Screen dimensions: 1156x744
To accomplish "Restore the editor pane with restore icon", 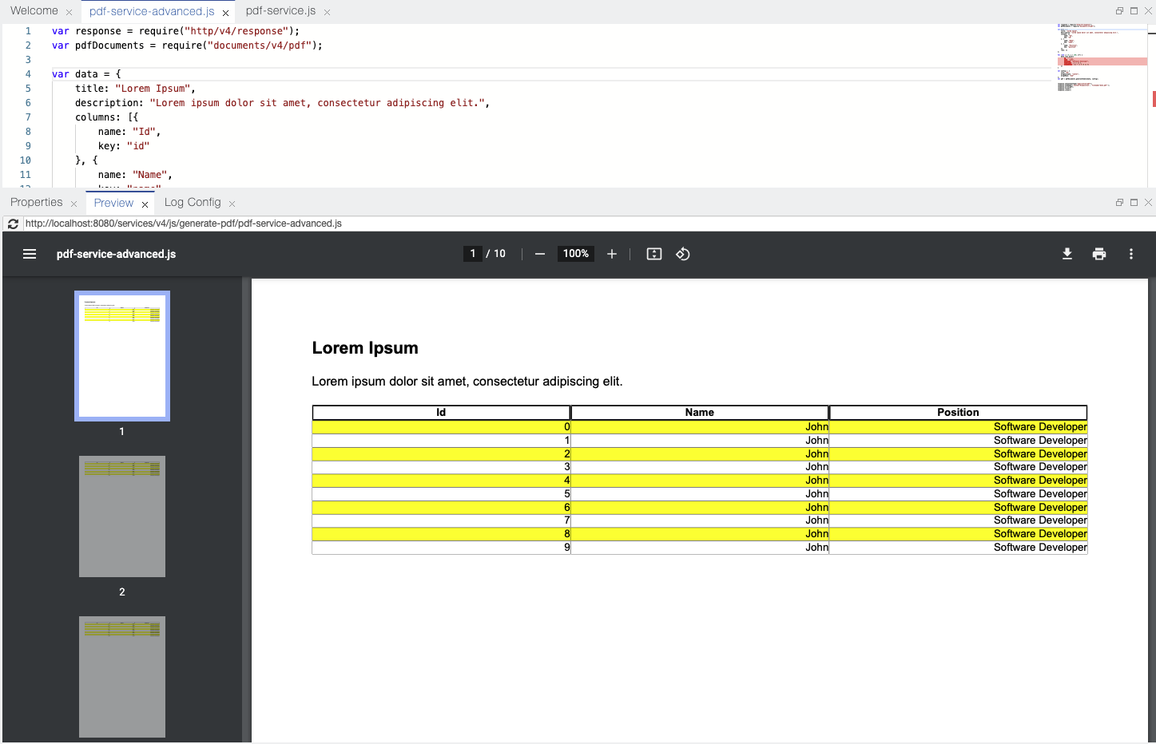I will 1119,11.
